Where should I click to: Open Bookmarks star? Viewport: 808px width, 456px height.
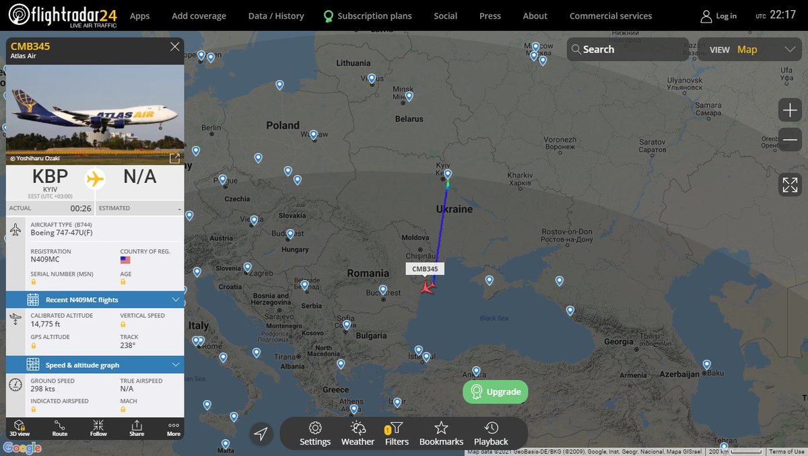coord(441,433)
